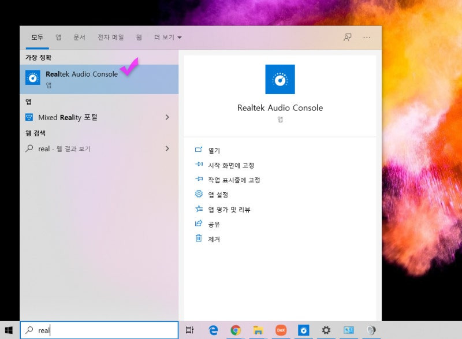The width and height of the screenshot is (462, 339).
Task: Switch to the 전자 메일 tab
Action: pos(111,38)
